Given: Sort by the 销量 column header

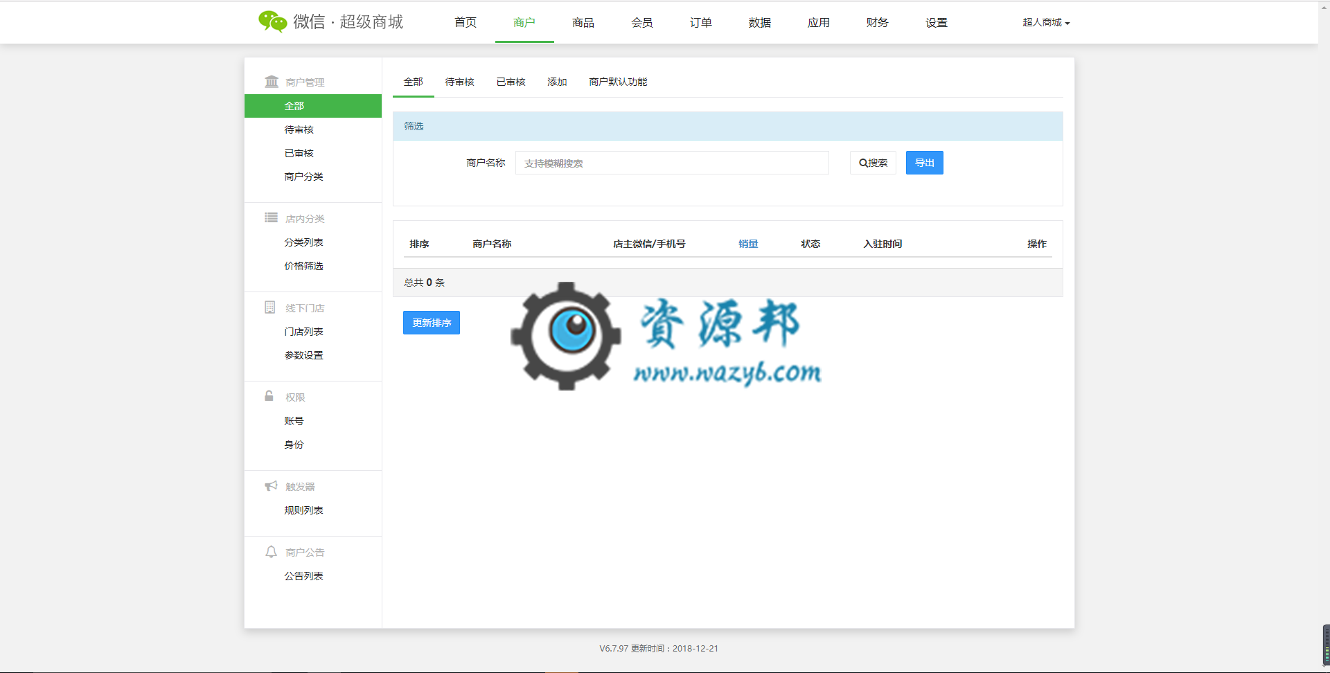Looking at the screenshot, I should [748, 244].
